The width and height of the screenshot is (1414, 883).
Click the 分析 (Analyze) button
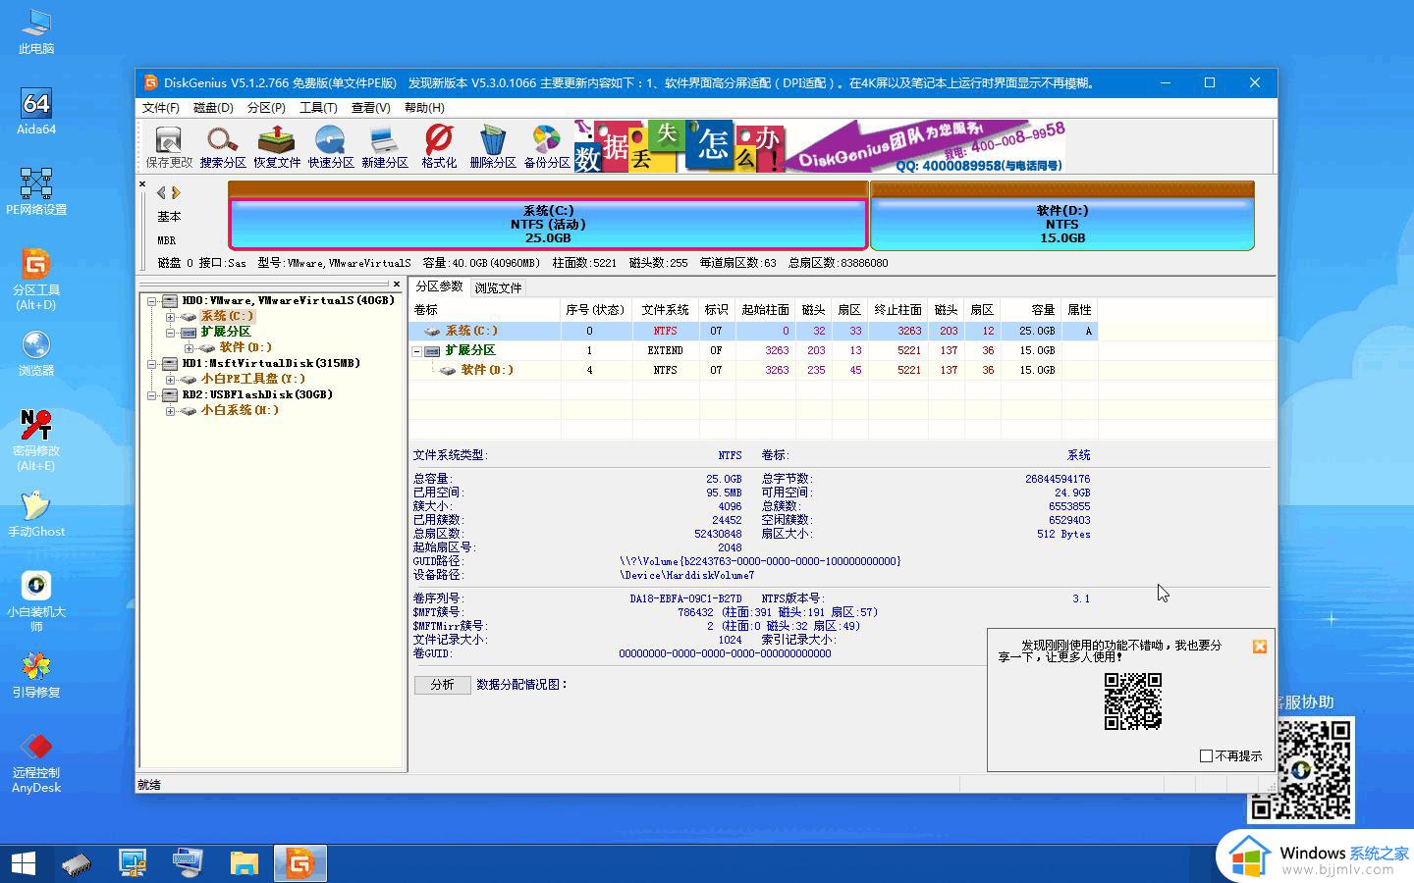pyautogui.click(x=442, y=685)
